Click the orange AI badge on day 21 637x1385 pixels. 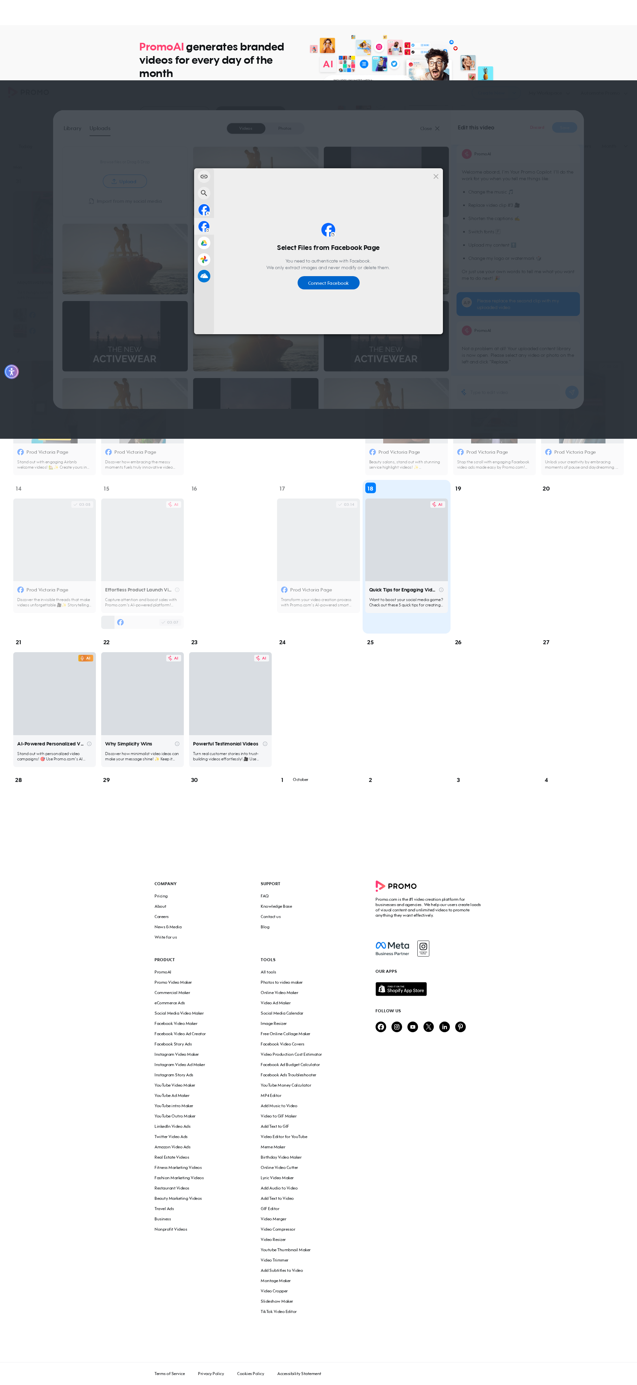tap(86, 658)
